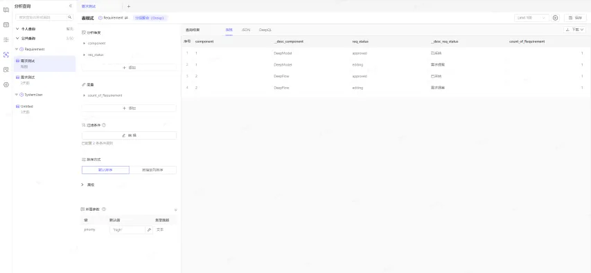Image resolution: width=591 pixels, height=273 pixels.
Task: Add a new query tab with plus icon
Action: tap(129, 6)
